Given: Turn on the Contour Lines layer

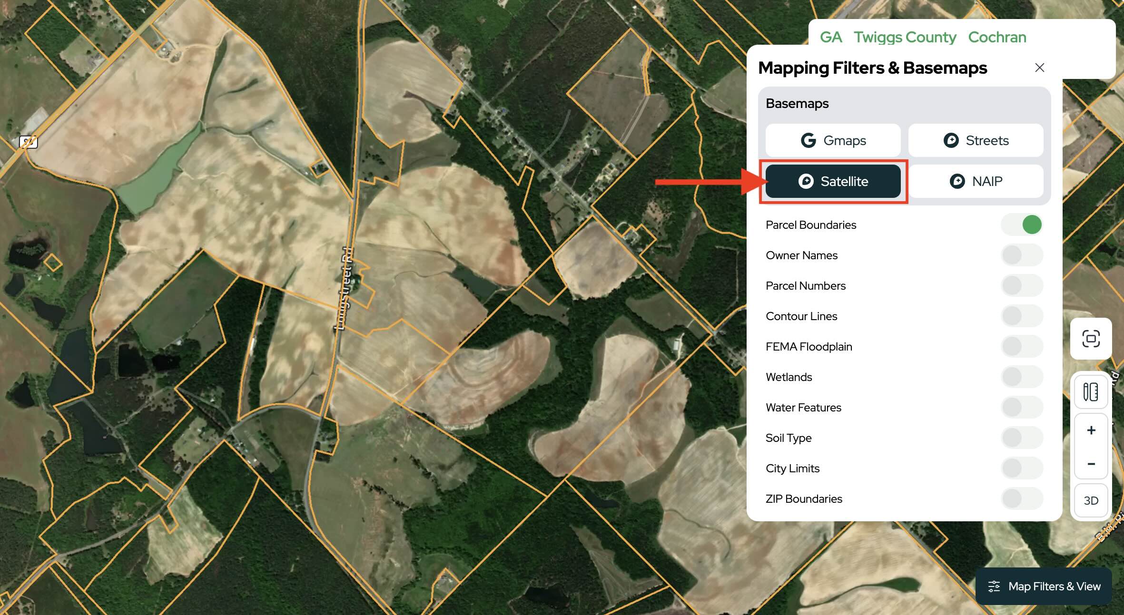Looking at the screenshot, I should point(1022,316).
